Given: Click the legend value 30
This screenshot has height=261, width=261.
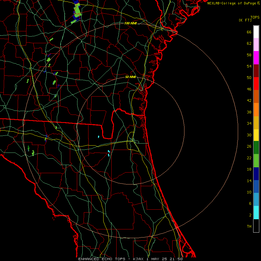Looking at the screenshot, I should click(x=249, y=135).
